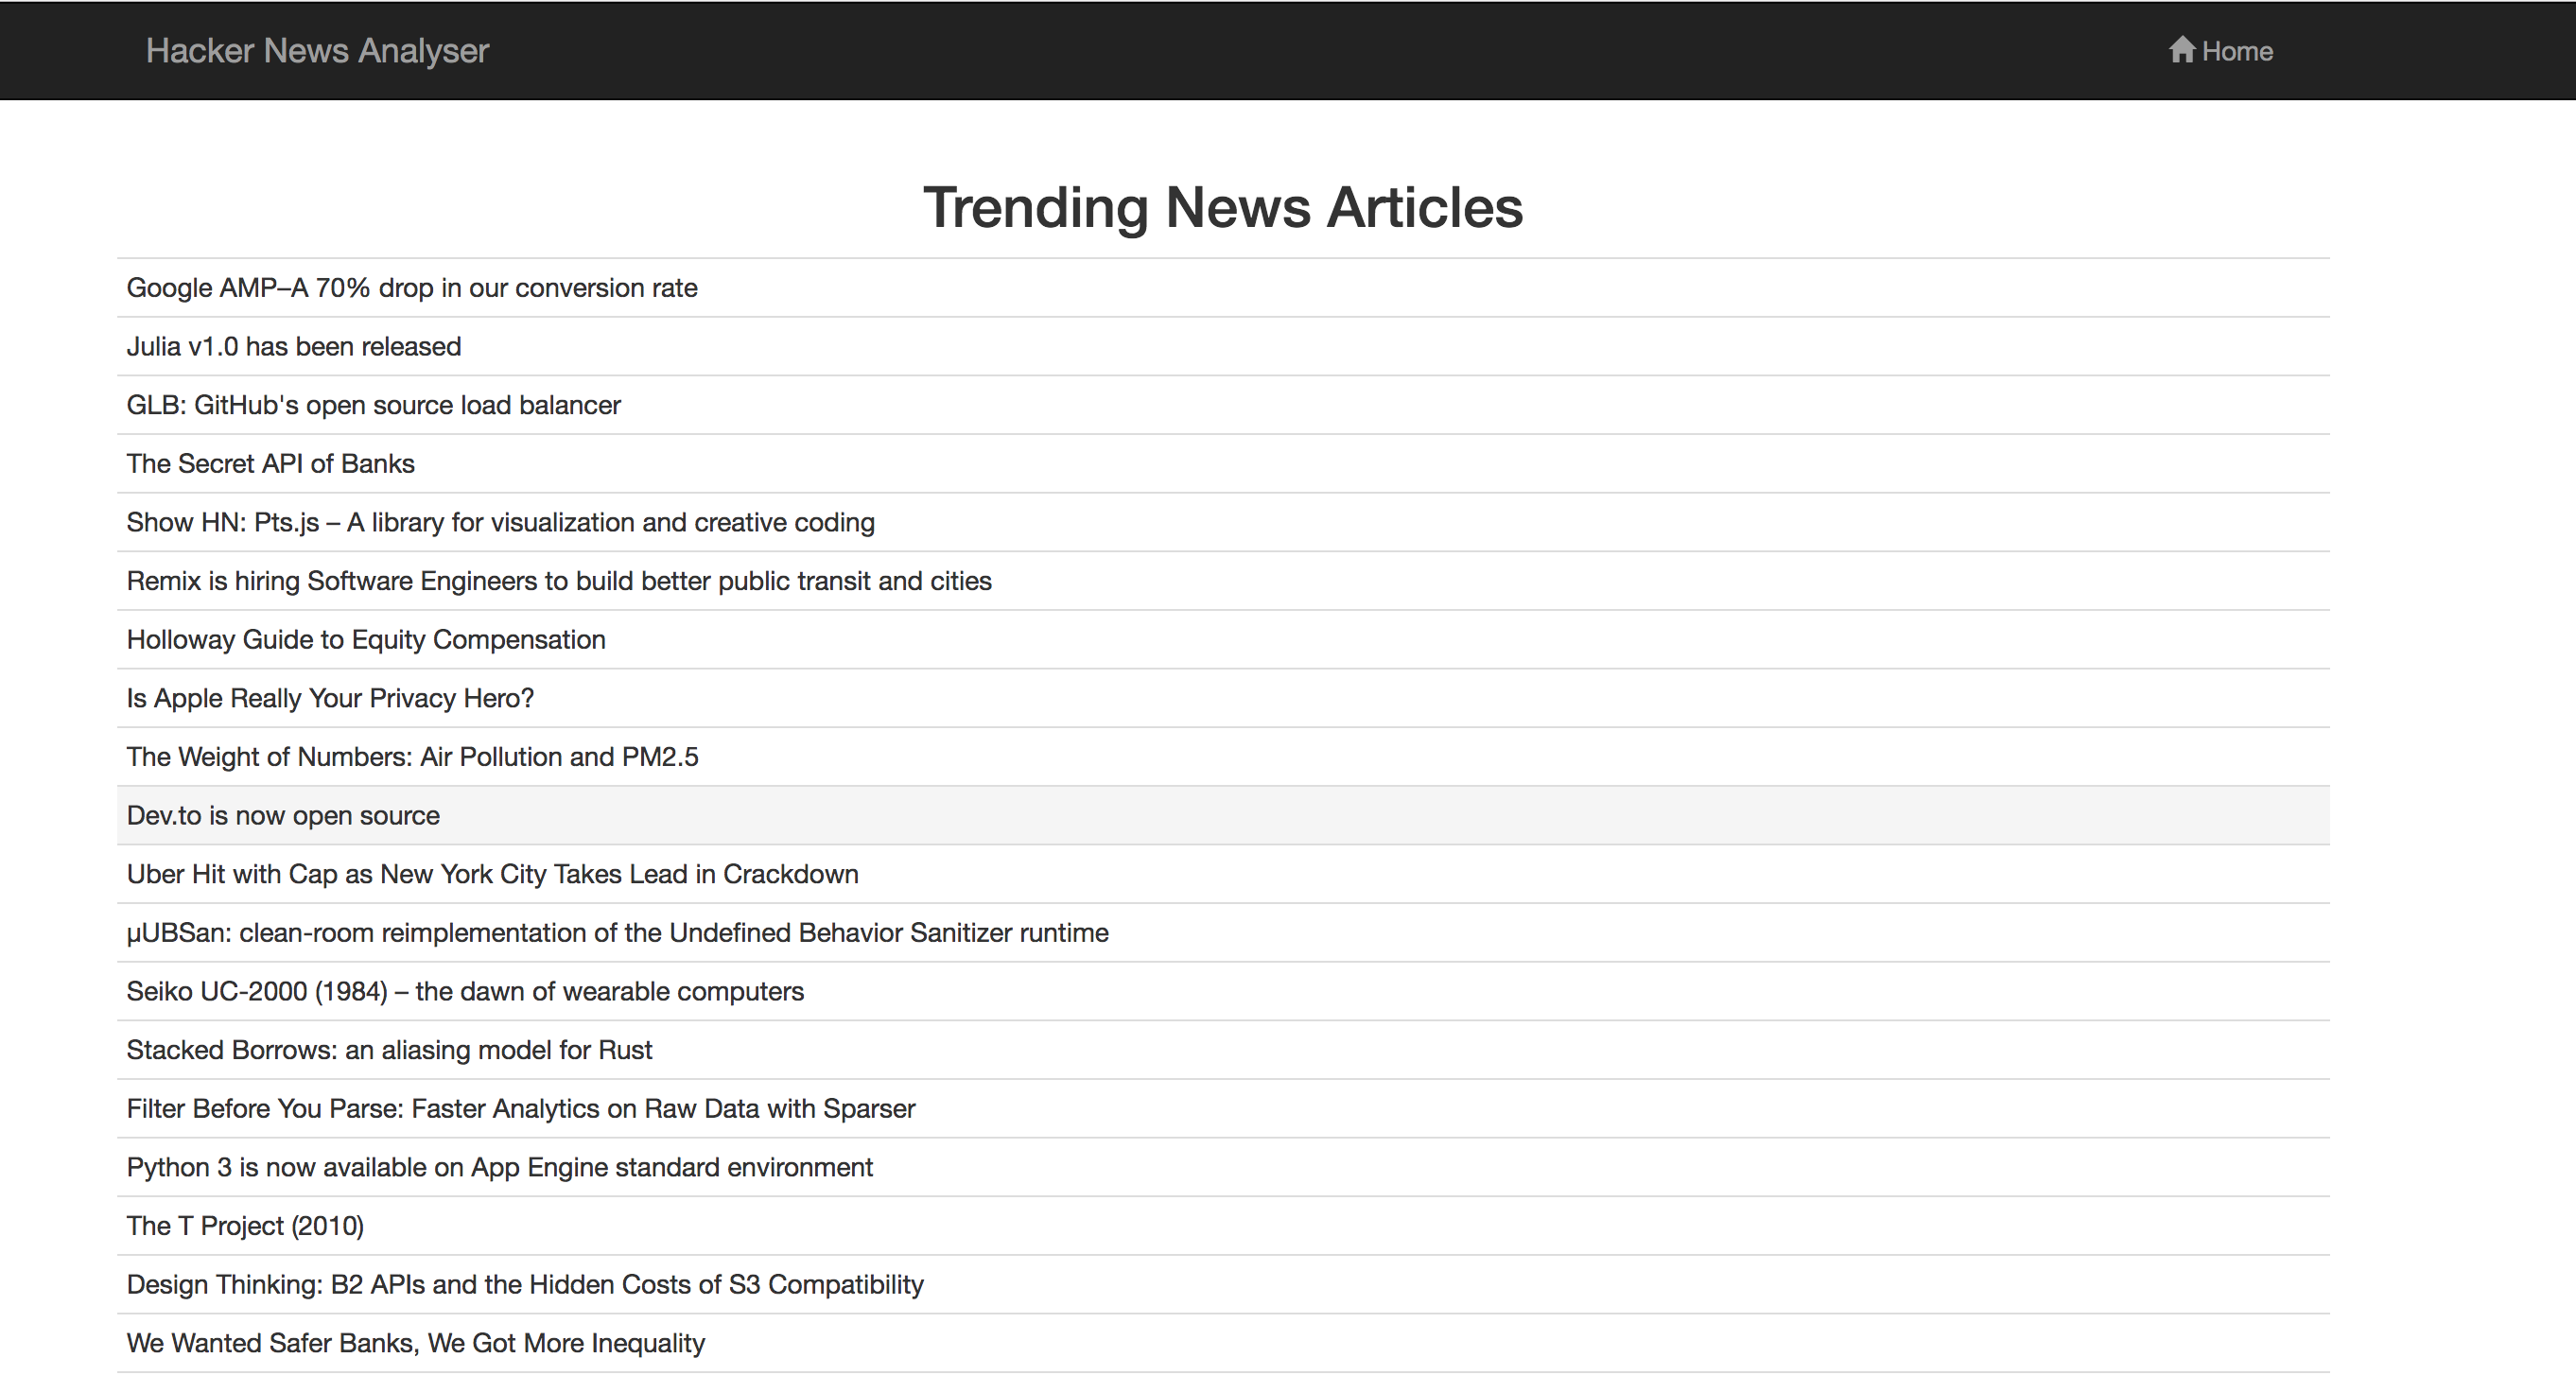Open the Uber Hit with Cap article

[x=1222, y=874]
